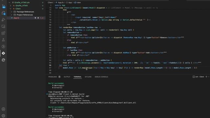
Task: Click 'renderRow' function name on line 81
Action: click(x=68, y=28)
